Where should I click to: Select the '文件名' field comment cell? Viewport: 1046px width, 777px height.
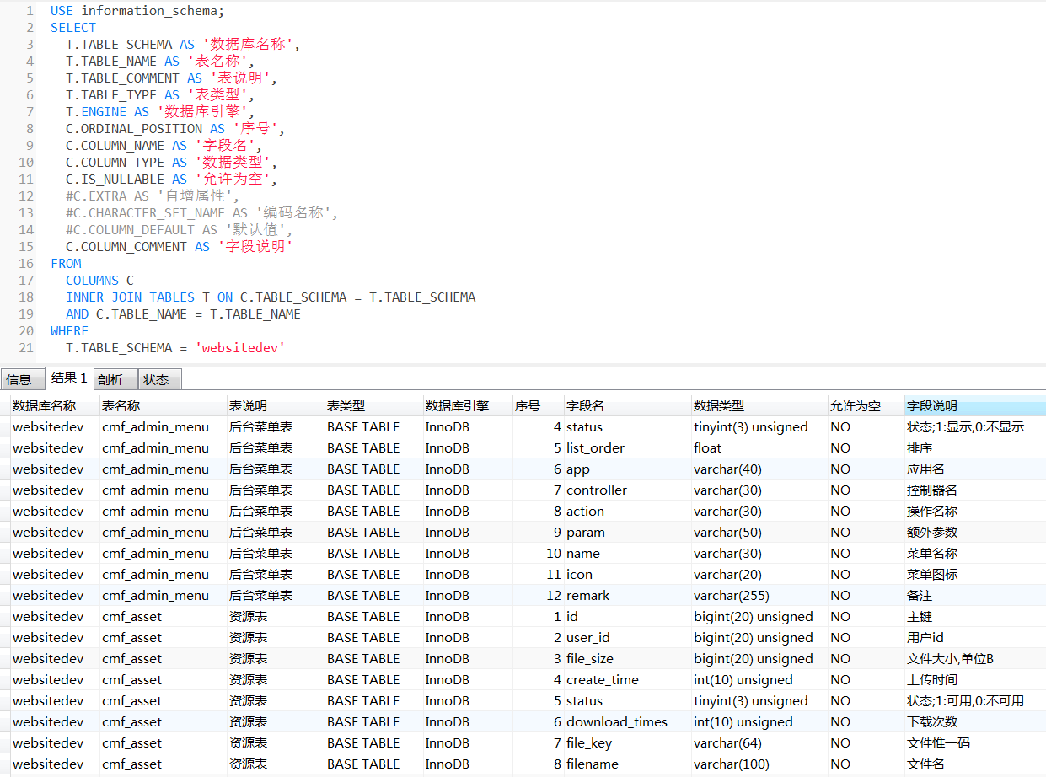974,764
